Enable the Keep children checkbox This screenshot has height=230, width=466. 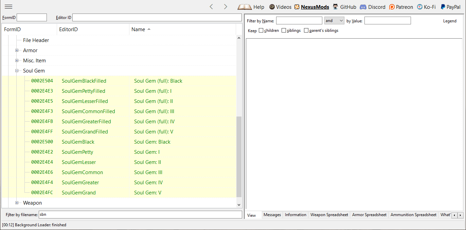261,30
